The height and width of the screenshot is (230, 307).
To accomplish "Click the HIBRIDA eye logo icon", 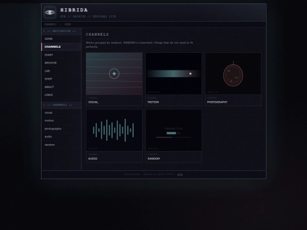I will pyautogui.click(x=49, y=12).
